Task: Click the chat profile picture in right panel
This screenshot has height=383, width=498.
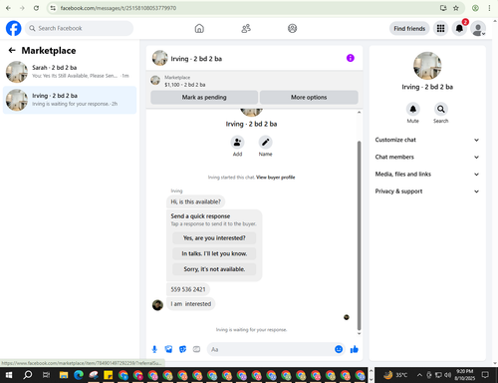Action: [x=427, y=66]
